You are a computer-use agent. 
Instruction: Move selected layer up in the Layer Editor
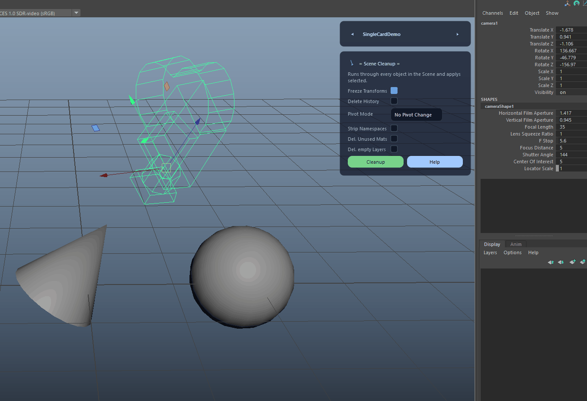[551, 262]
